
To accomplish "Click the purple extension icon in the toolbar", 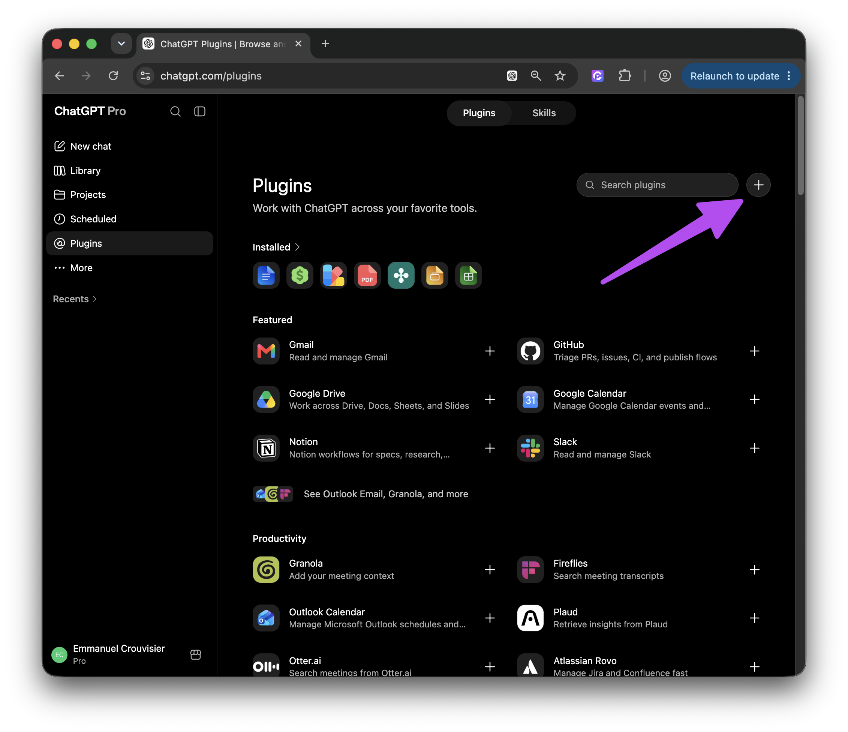I will (x=598, y=76).
